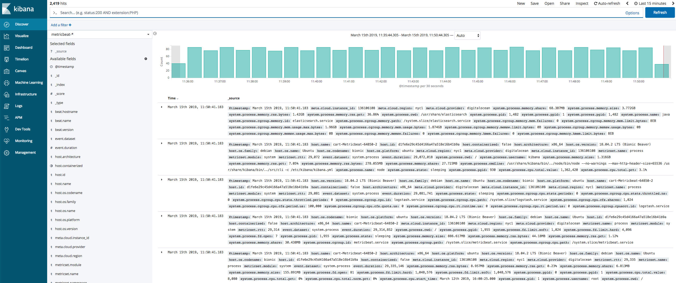Click the unknown type icon beside _source

(51, 51)
